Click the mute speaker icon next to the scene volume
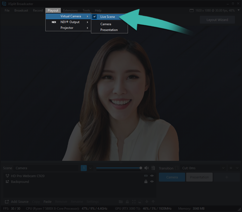Viewport: 242px width, 212px height. coord(146,168)
